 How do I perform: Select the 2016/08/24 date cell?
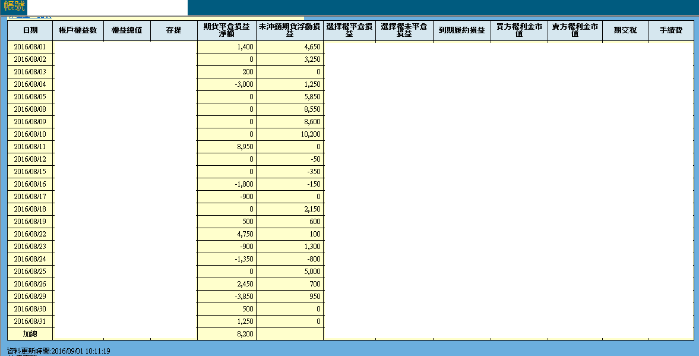[x=30, y=259]
